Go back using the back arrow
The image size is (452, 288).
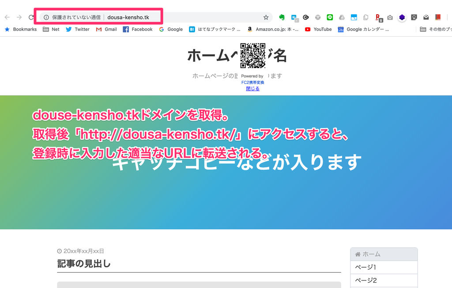click(7, 16)
